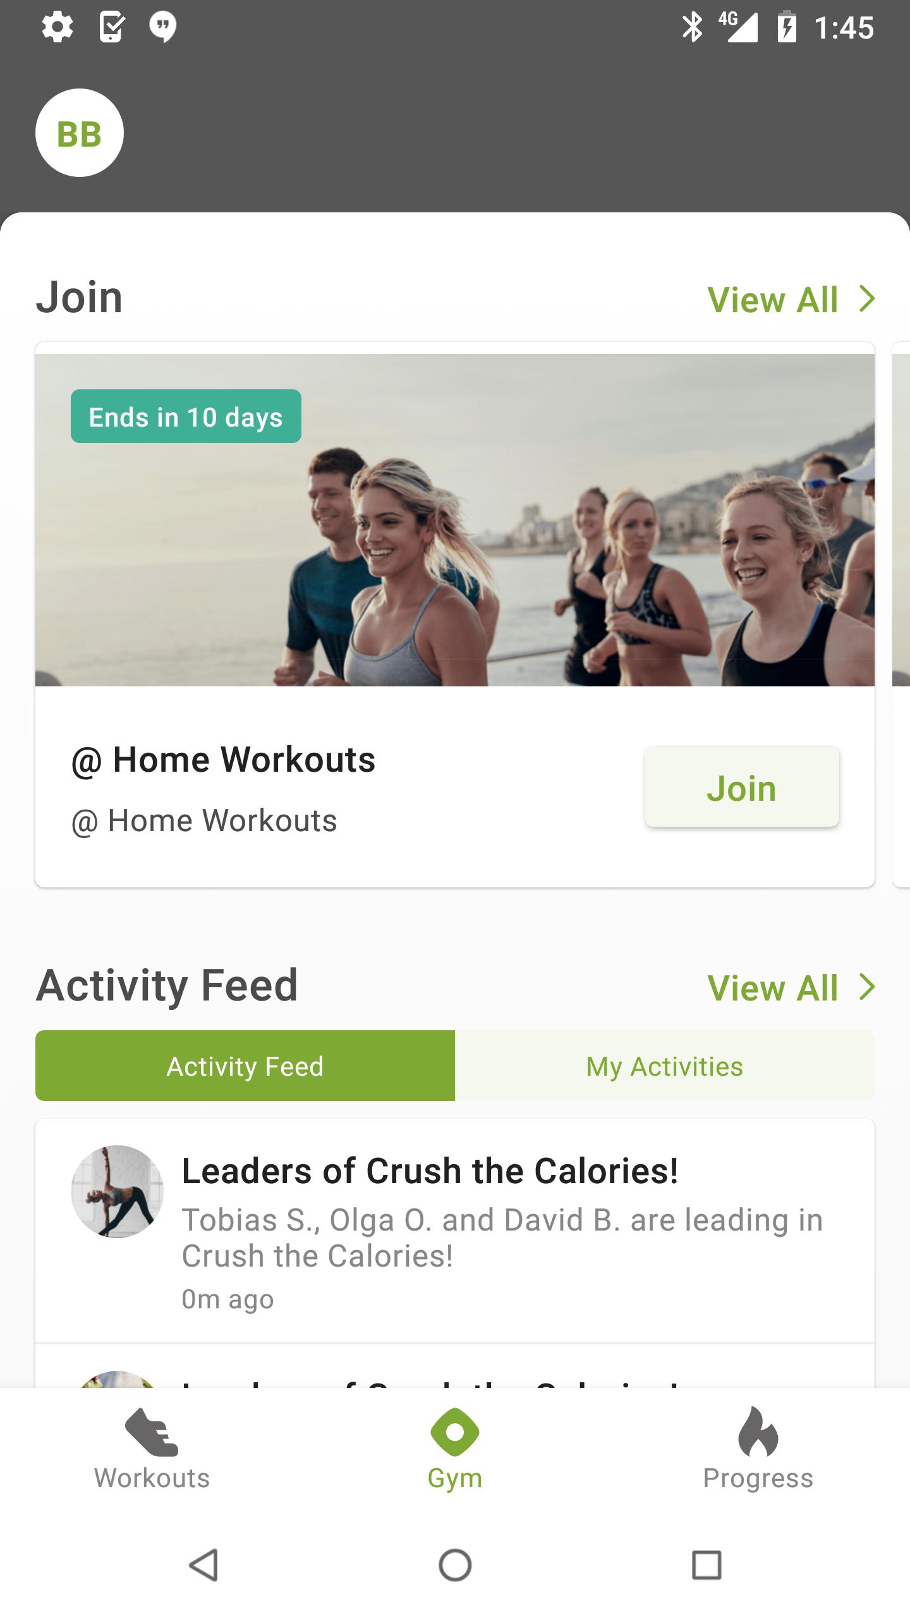The image size is (910, 1618).
Task: Select the Activity Feed toggle segment
Action: [x=245, y=1066]
